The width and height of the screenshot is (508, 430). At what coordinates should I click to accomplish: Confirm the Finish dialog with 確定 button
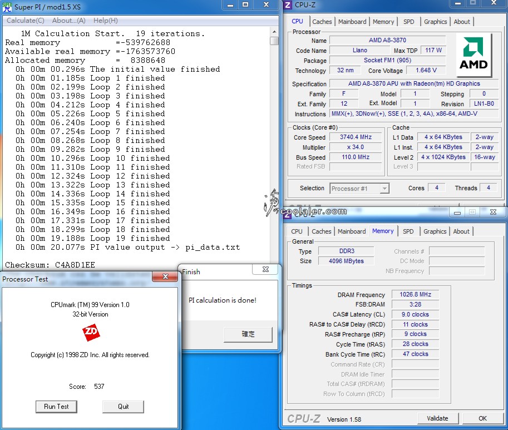pos(248,334)
